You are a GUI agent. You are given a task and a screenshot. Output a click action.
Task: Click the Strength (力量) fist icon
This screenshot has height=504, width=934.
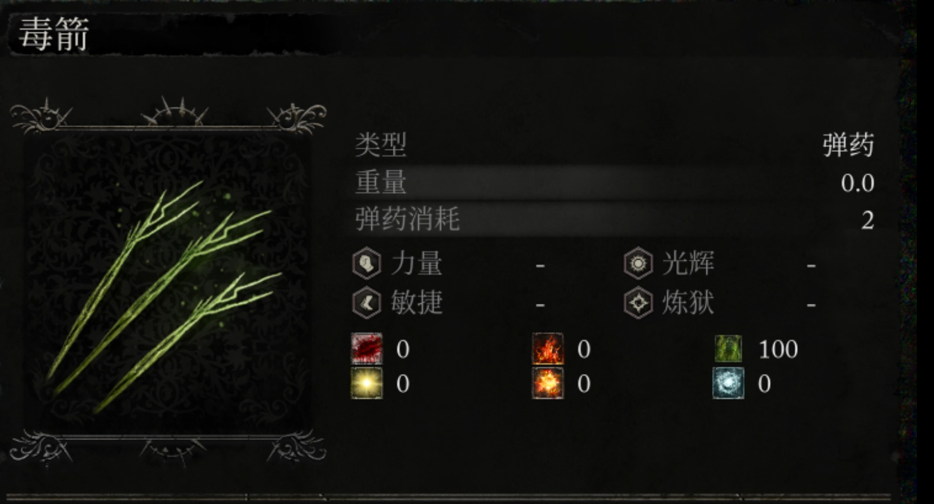coord(367,263)
